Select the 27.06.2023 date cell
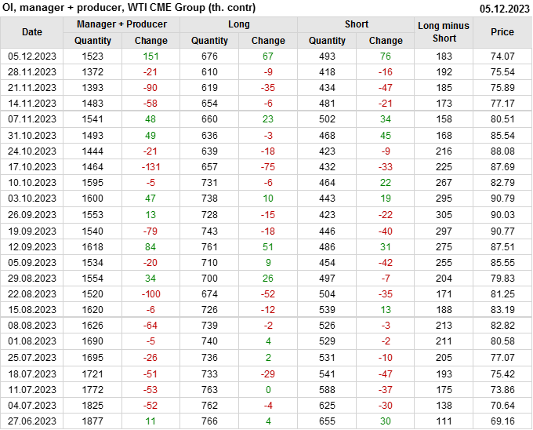 [x=32, y=421]
